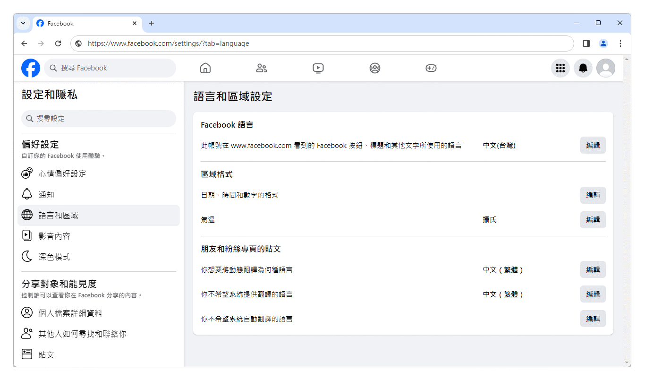Click the 朋友和粉絲專頁的貼文 heading
This screenshot has height=381, width=645.
241,249
